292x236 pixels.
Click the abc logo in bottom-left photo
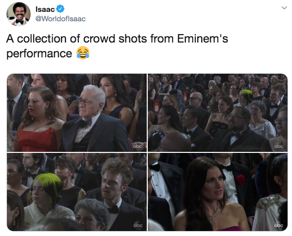138,225
